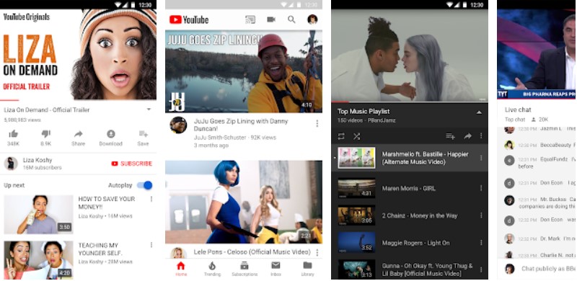Viewport: 577px width, 281px height.
Task: Tap the dislike thumbs-down icon (8.9K)
Action: pos(45,134)
